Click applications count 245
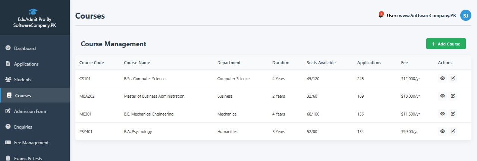Image resolution: width=477 pixels, height=161 pixels. 361,79
